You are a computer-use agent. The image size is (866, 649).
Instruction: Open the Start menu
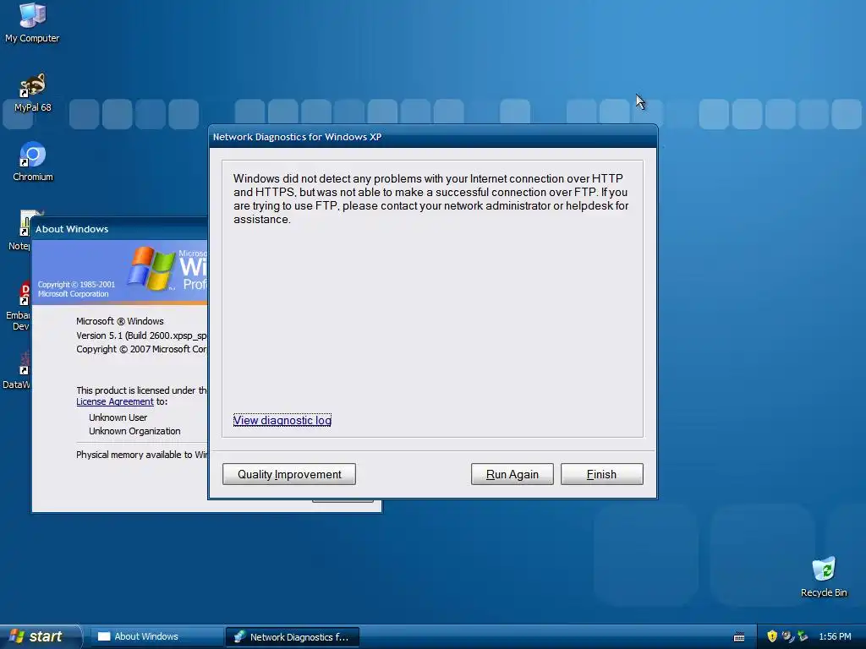click(40, 636)
